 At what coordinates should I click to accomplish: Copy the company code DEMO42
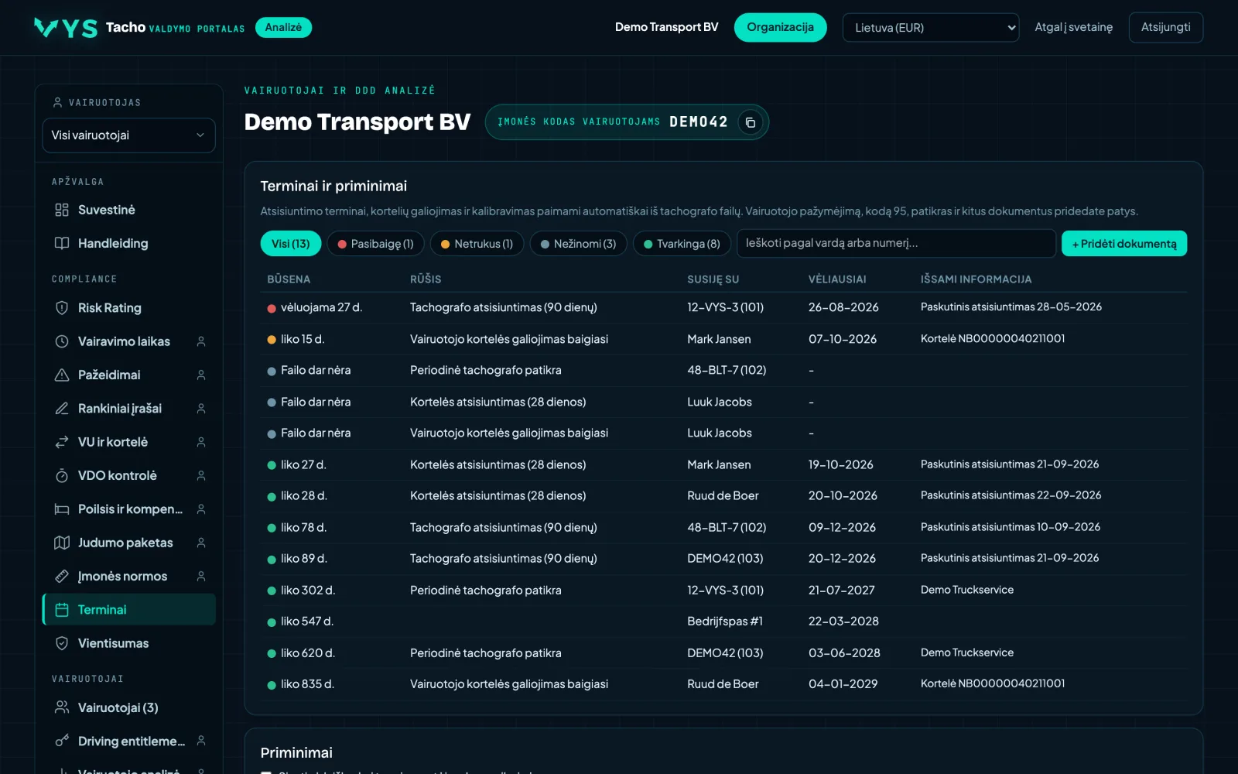[750, 122]
